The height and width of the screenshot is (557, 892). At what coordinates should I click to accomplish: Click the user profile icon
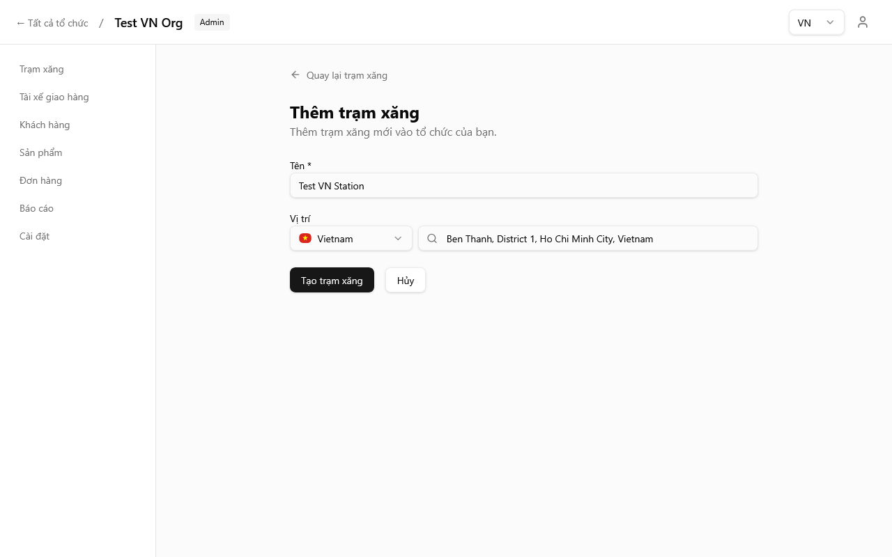(863, 22)
